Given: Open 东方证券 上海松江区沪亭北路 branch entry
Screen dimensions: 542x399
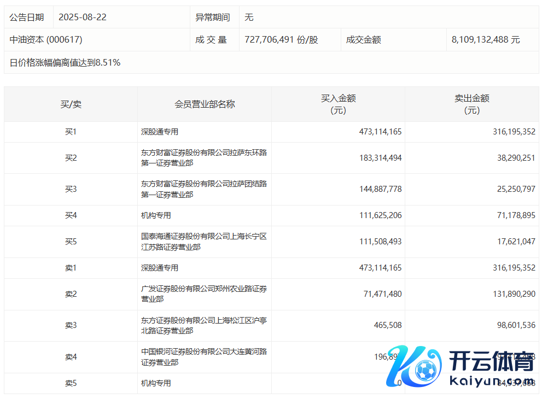Looking at the screenshot, I should [203, 325].
